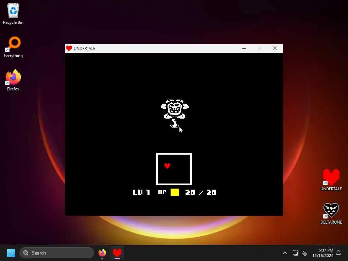Select the DELTARUNE desktop shortcut
The height and width of the screenshot is (261, 348).
click(331, 213)
